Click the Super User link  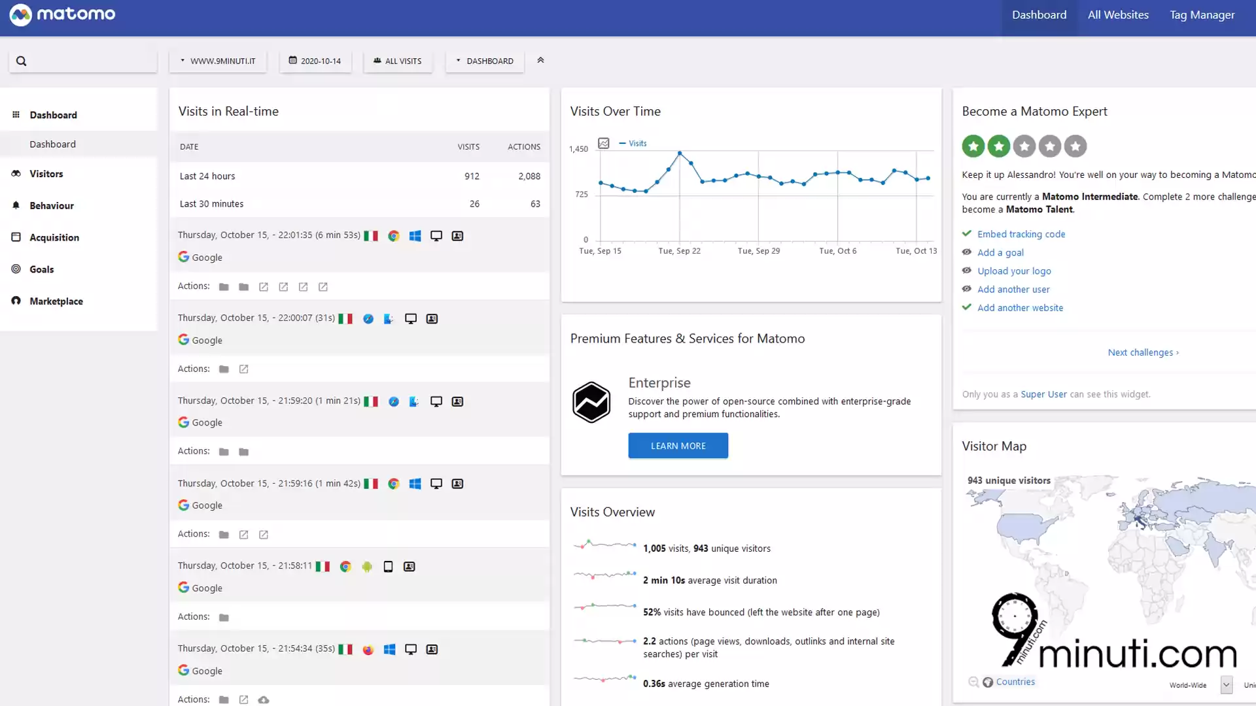[1043, 394]
